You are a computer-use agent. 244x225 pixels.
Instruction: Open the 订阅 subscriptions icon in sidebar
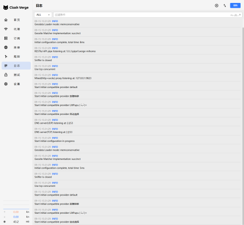pyautogui.click(x=6, y=38)
